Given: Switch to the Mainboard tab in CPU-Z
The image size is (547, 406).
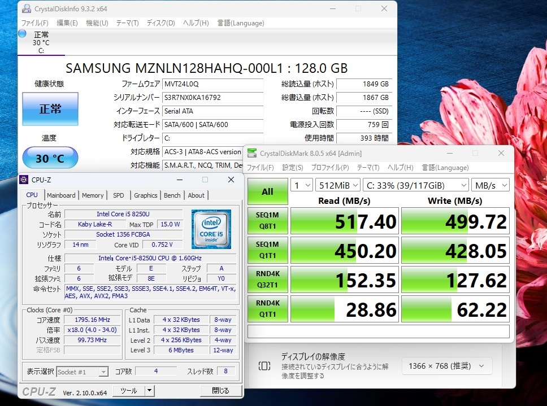Looking at the screenshot, I should click(61, 195).
